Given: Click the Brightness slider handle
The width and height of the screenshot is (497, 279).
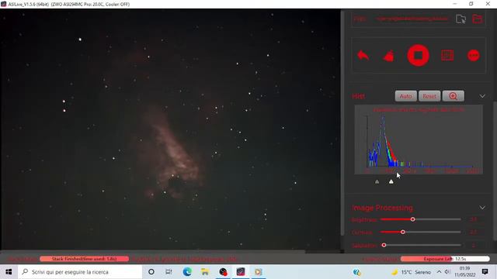Looking at the screenshot, I should [412, 219].
